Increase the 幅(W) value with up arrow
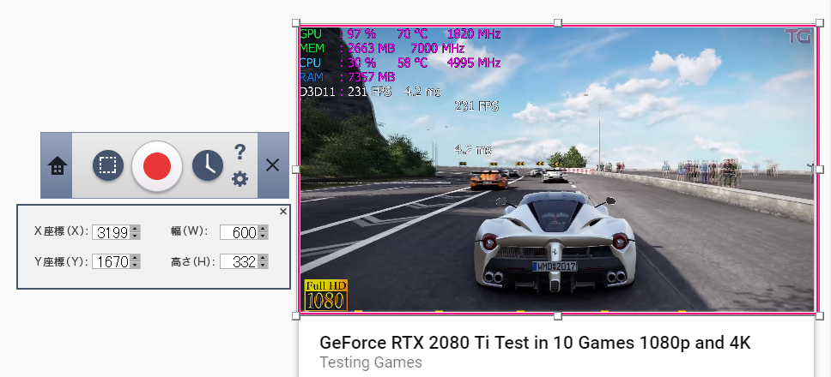 click(x=264, y=229)
